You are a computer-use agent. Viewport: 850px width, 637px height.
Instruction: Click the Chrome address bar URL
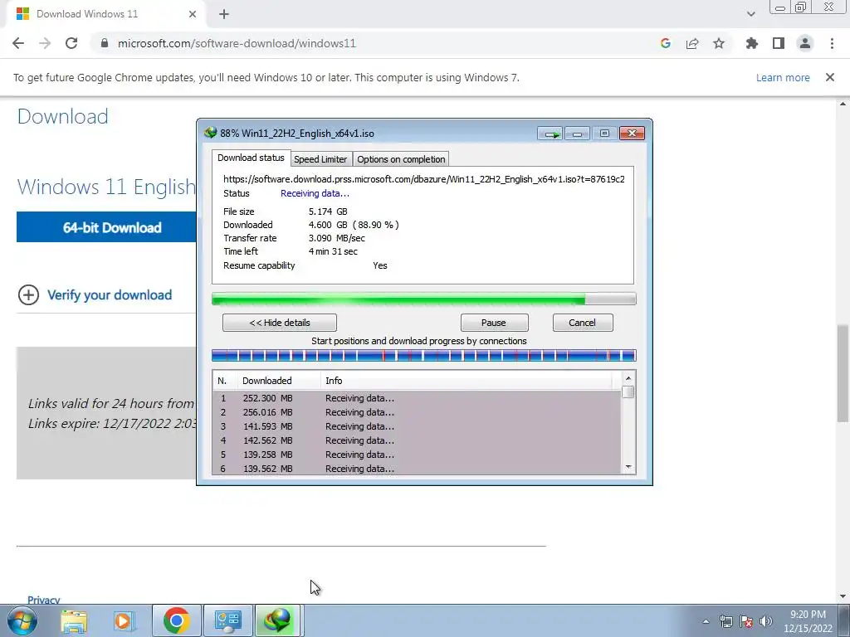[x=237, y=43]
